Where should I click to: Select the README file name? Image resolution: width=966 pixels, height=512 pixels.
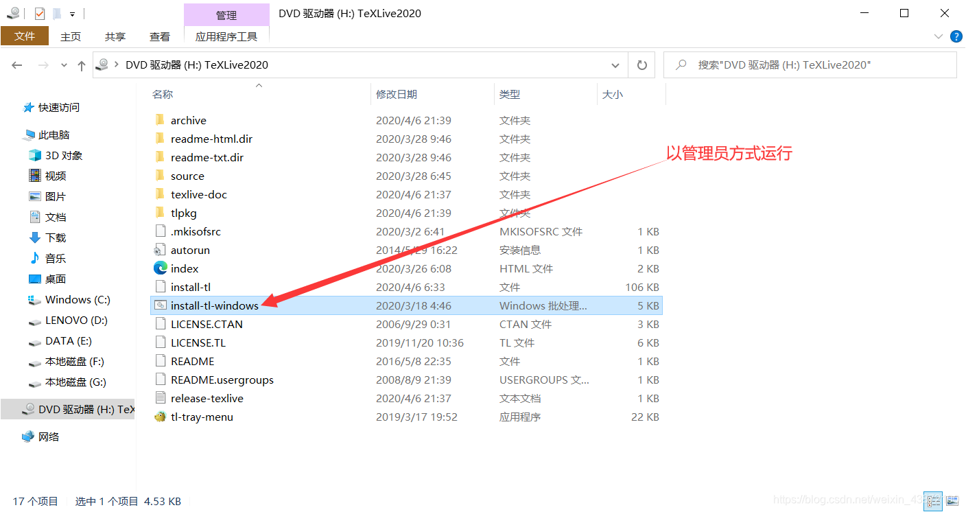click(x=193, y=361)
